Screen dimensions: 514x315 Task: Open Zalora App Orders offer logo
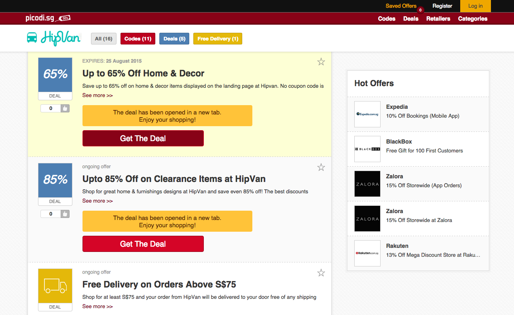point(367,184)
